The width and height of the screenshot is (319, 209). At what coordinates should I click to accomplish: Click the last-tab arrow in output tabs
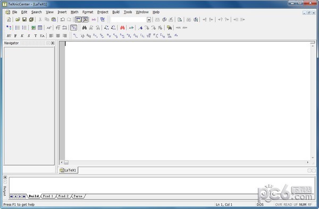click(24, 196)
